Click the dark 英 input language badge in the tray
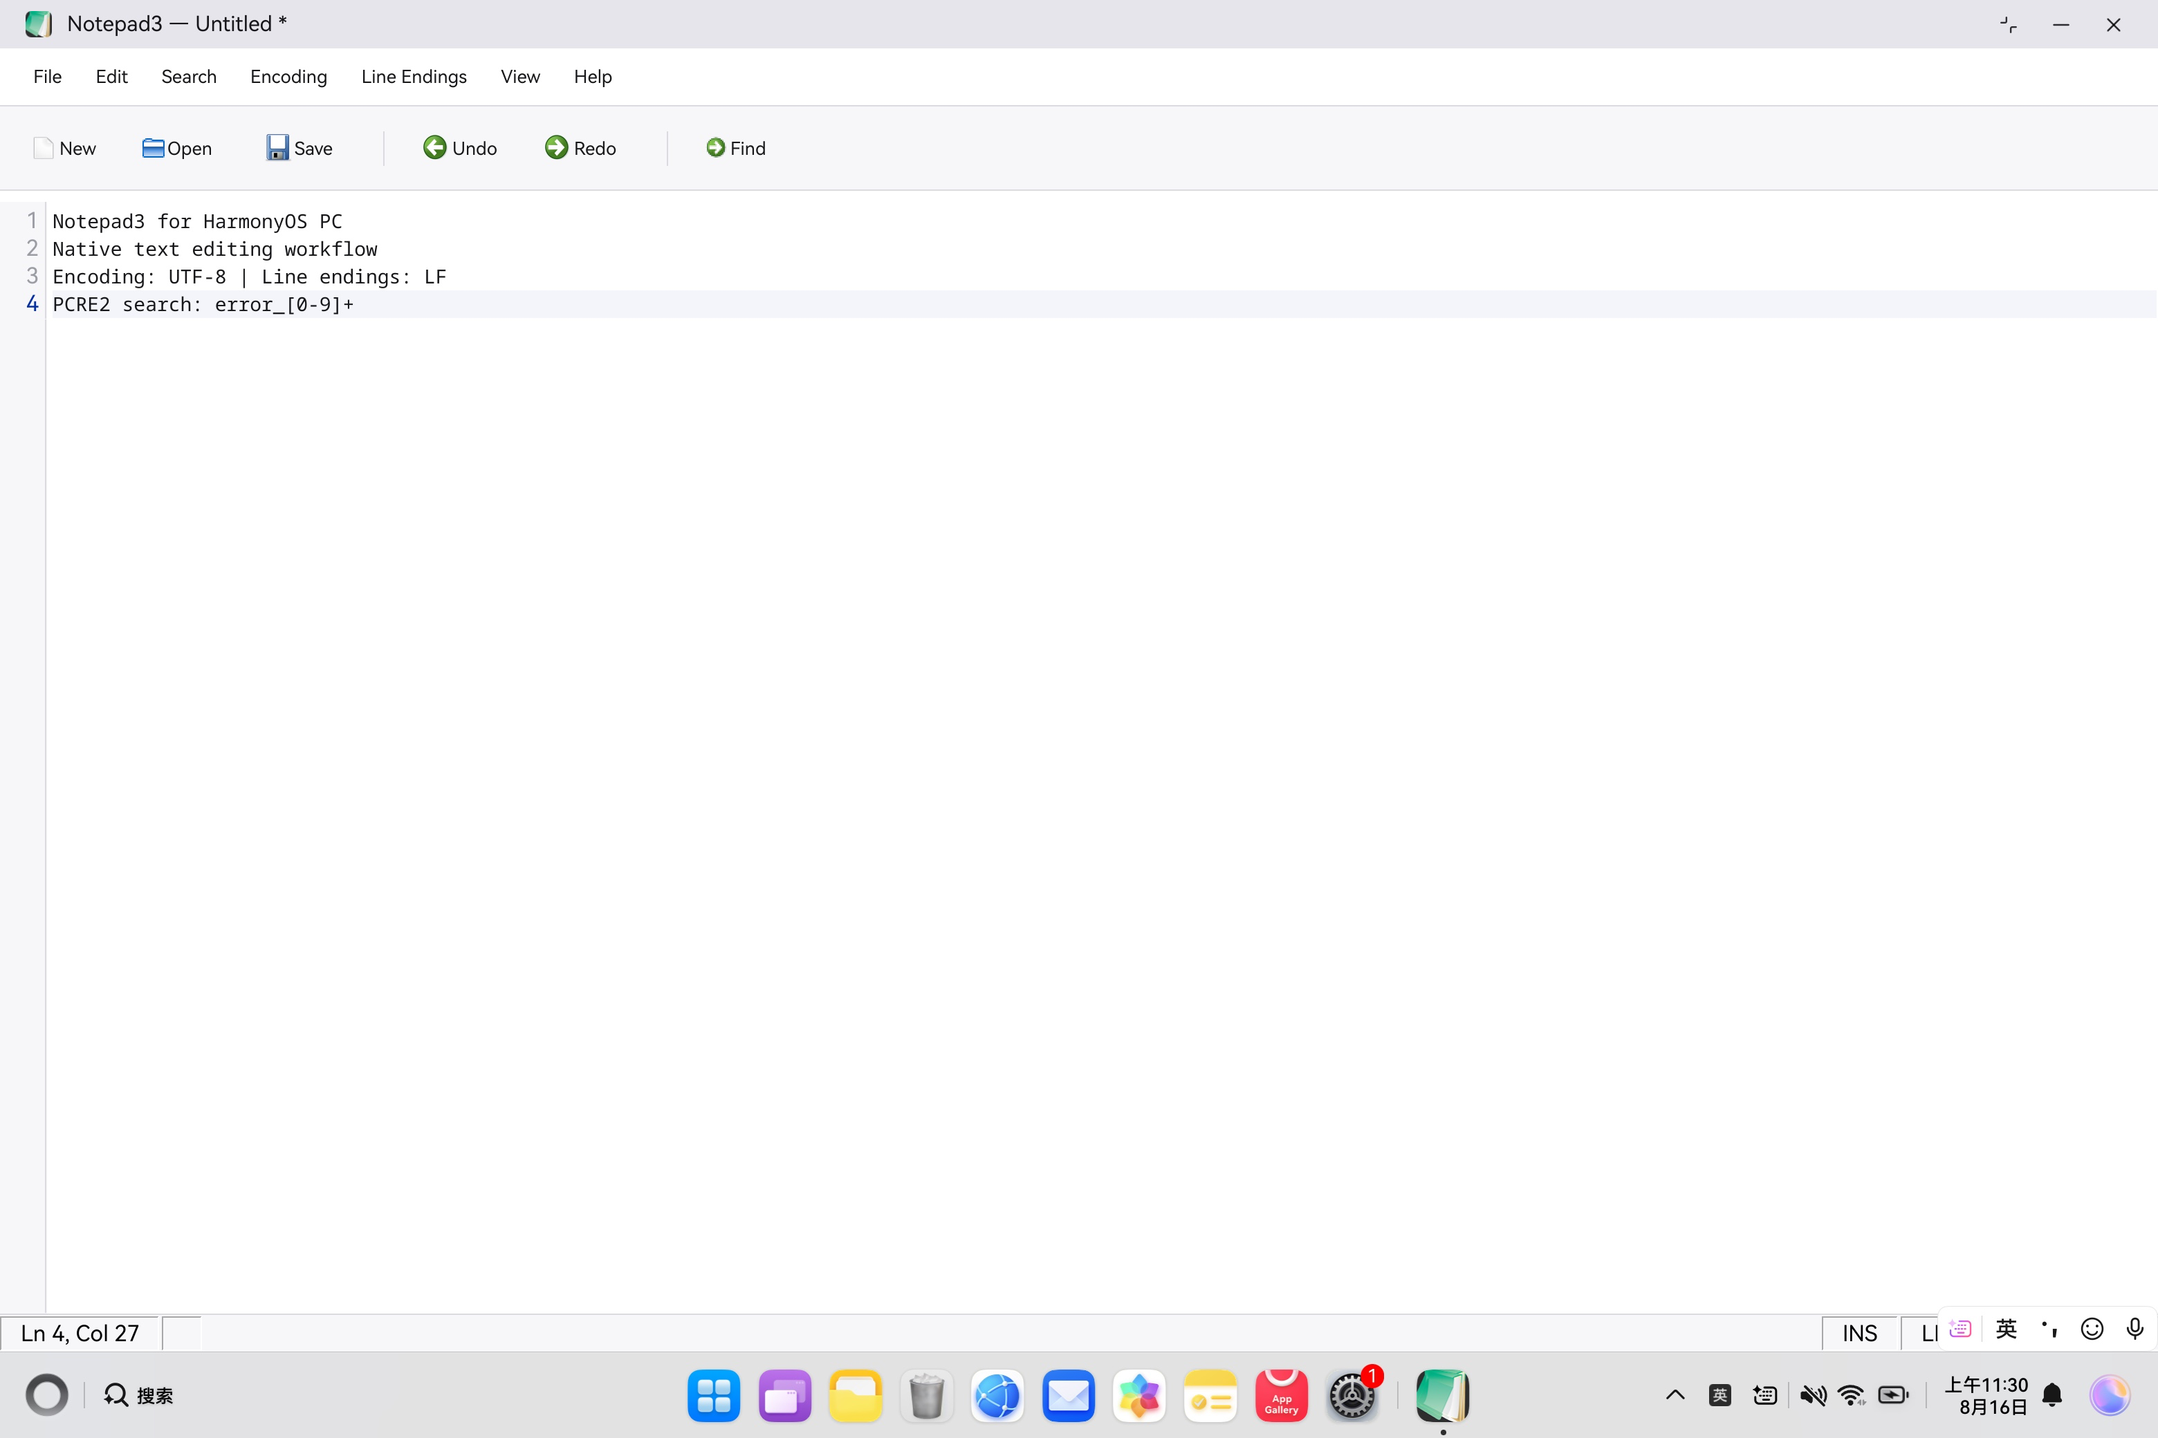Image resolution: width=2158 pixels, height=1438 pixels. (1720, 1396)
